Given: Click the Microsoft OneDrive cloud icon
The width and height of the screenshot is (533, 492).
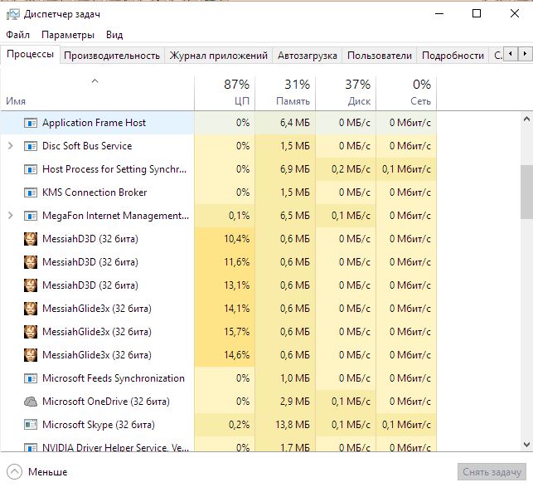Looking at the screenshot, I should click(31, 402).
